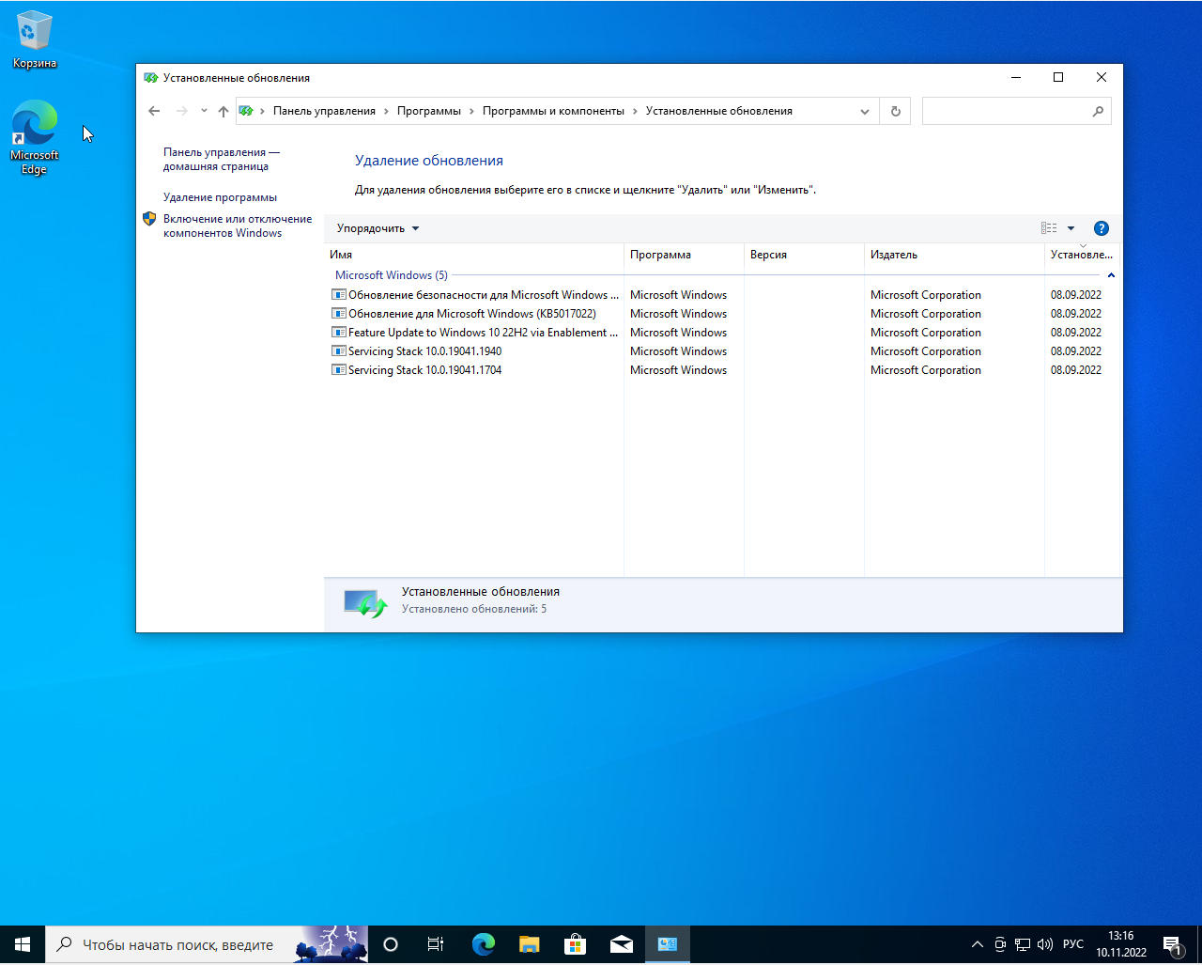Click icon of Servicing Stack 10.0.19041.1940 row
Screen dimensions: 1202x965
point(339,351)
